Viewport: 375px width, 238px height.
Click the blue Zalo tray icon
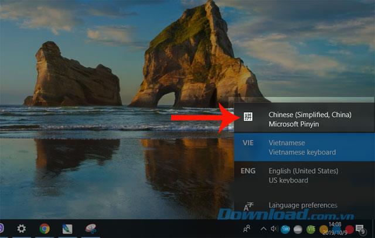coord(285,229)
